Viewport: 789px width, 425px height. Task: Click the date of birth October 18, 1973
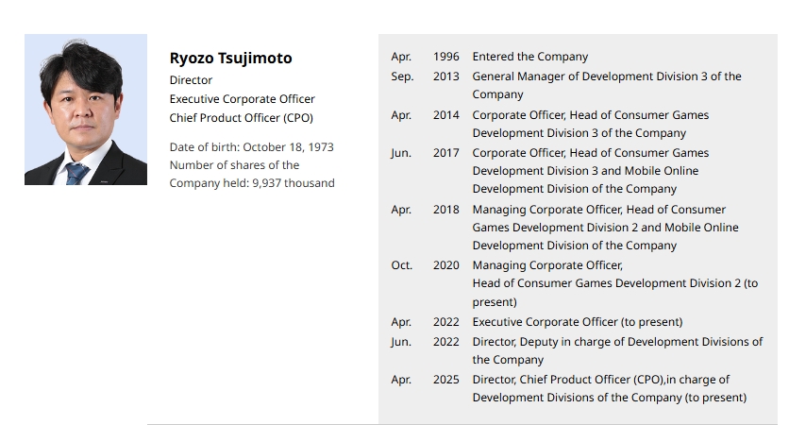tap(252, 147)
